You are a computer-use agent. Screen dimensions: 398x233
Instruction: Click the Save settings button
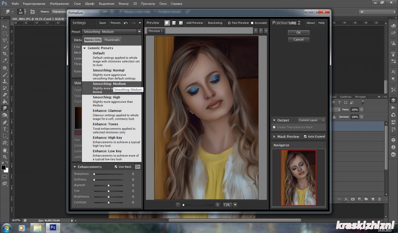click(x=102, y=23)
